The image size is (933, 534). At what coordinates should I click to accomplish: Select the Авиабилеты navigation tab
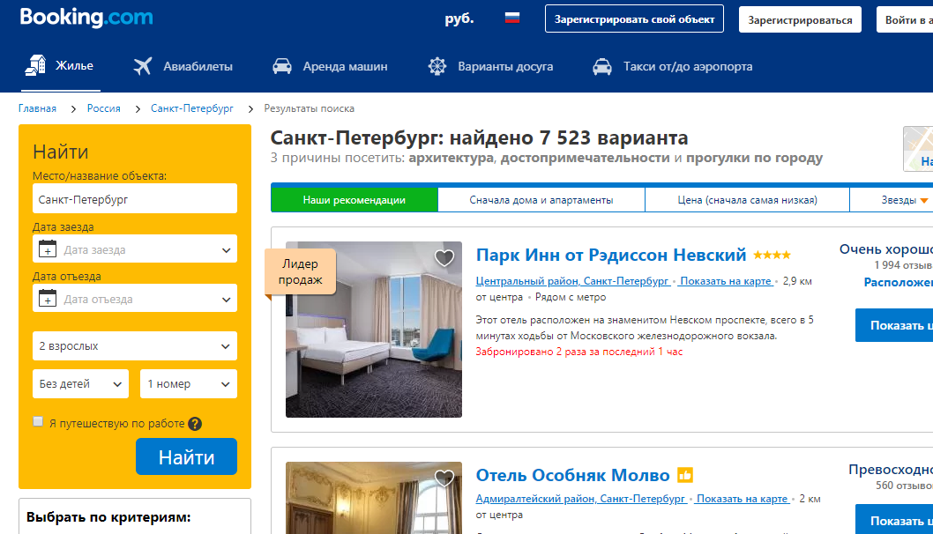tap(183, 66)
